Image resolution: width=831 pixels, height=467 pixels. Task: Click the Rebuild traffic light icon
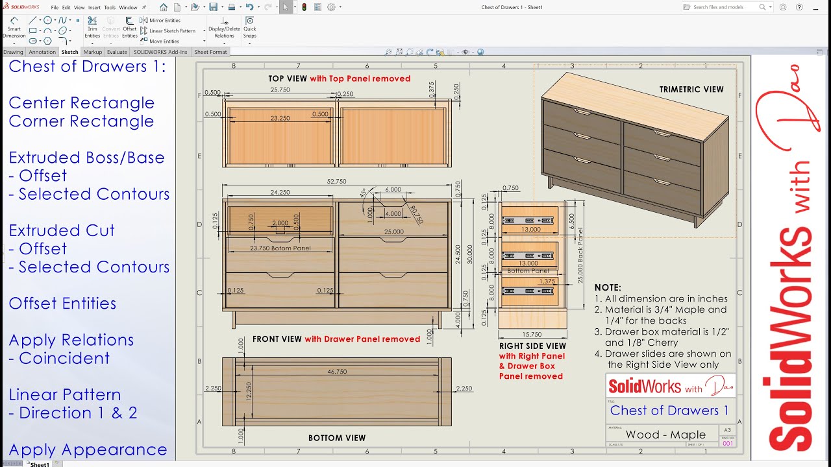click(x=304, y=7)
